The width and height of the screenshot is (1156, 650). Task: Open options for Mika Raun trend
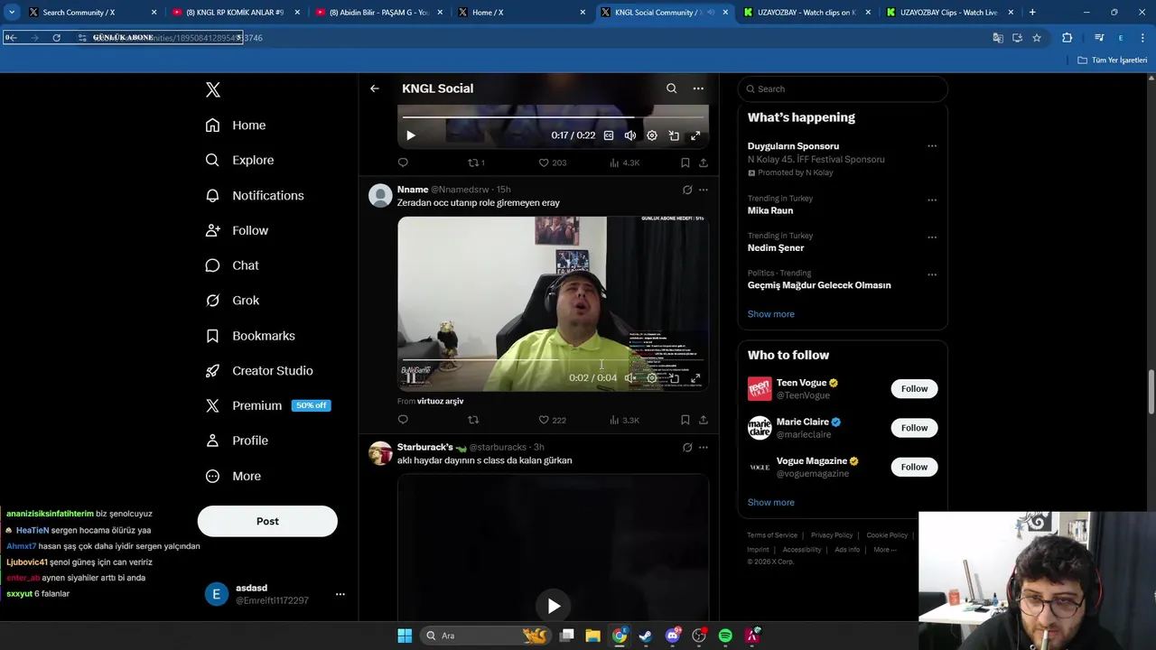click(x=932, y=200)
